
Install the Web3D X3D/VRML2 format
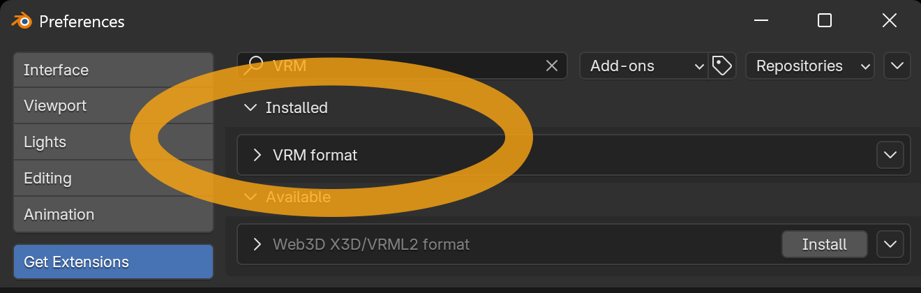pos(824,244)
